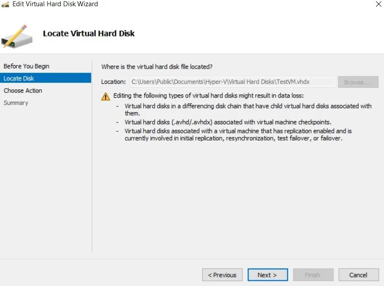Click the wizard title bar pencil icon

coord(5,4)
